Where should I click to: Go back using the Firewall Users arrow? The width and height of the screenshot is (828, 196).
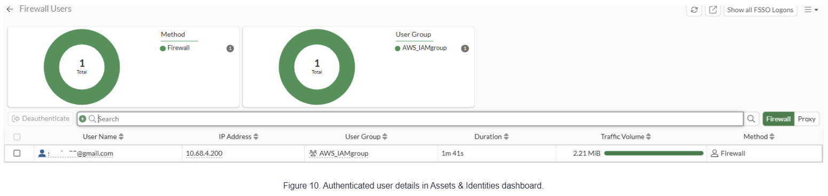10,9
